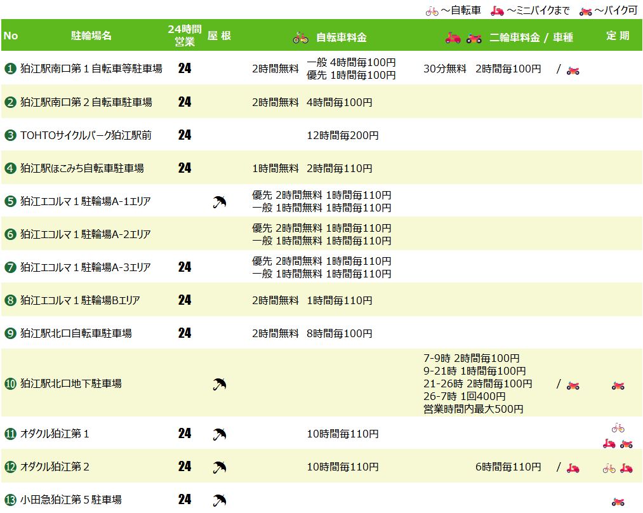643x513 pixels.
Task: Select the 駐輪場名 column header
Action: tap(91, 36)
